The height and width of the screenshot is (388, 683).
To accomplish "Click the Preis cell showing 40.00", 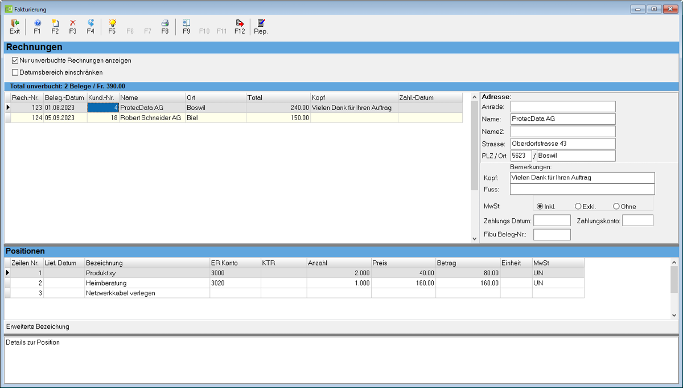I will [x=404, y=273].
